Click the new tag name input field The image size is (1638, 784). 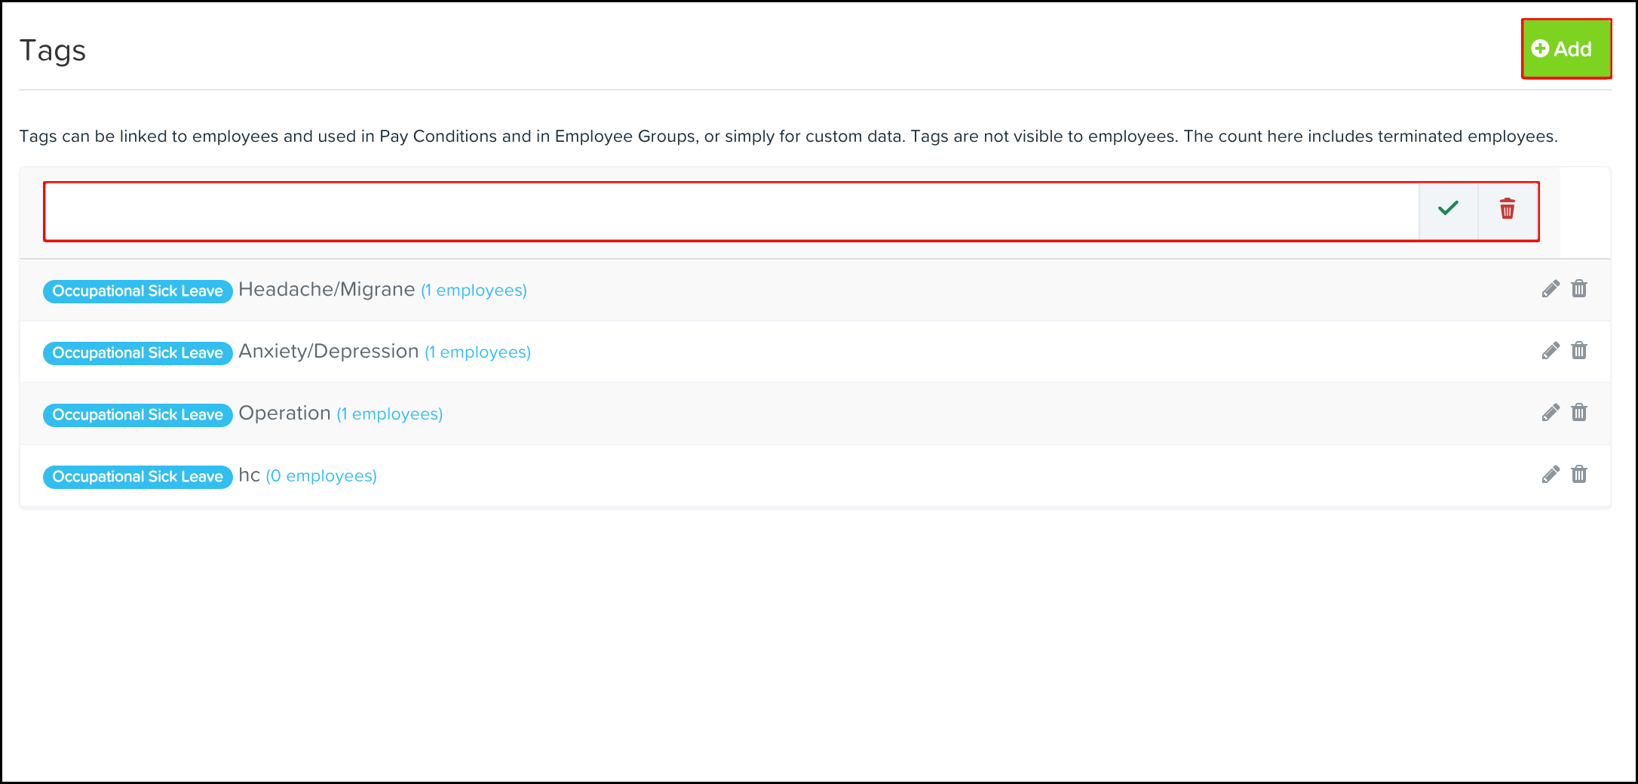pos(732,211)
